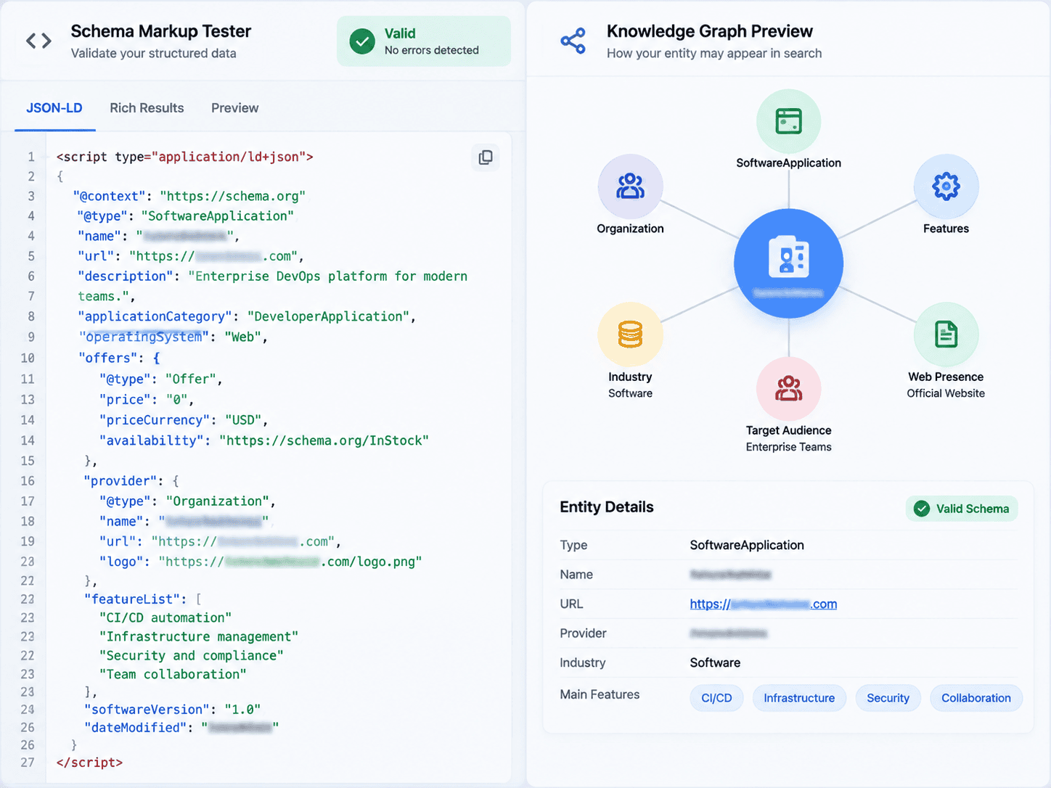Click the "softwareVersion": "1.0" code line
The width and height of the screenshot is (1051, 788).
point(172,709)
